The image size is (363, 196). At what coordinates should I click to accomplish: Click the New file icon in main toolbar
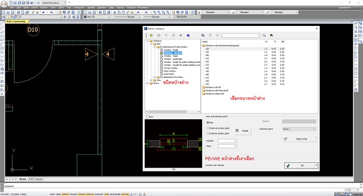click(x=4, y=12)
